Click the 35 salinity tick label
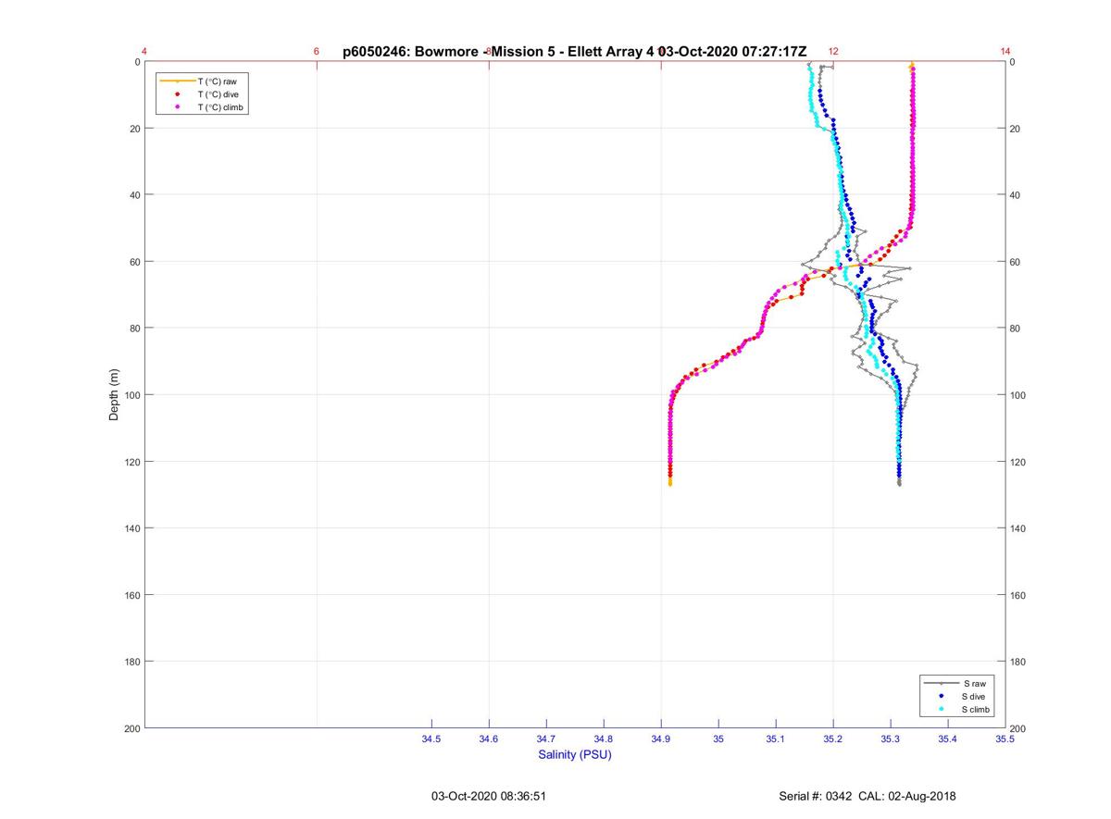The height and width of the screenshot is (819, 1111). click(718, 739)
